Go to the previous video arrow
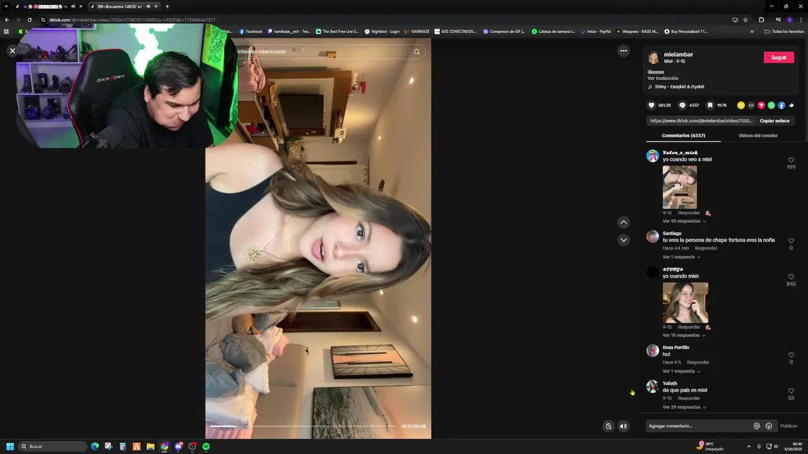This screenshot has height=454, width=808. 624,222
